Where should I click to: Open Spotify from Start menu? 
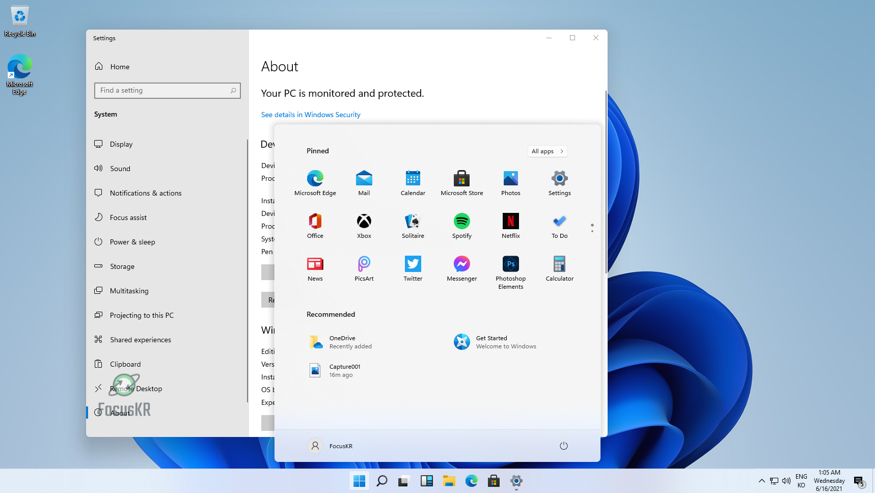coord(462,226)
